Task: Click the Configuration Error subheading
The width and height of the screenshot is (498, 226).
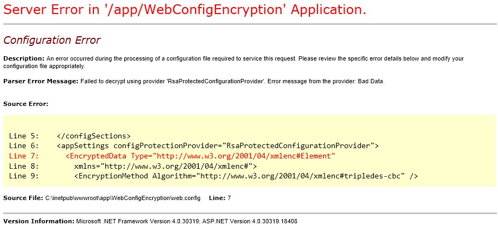Action: click(x=52, y=41)
